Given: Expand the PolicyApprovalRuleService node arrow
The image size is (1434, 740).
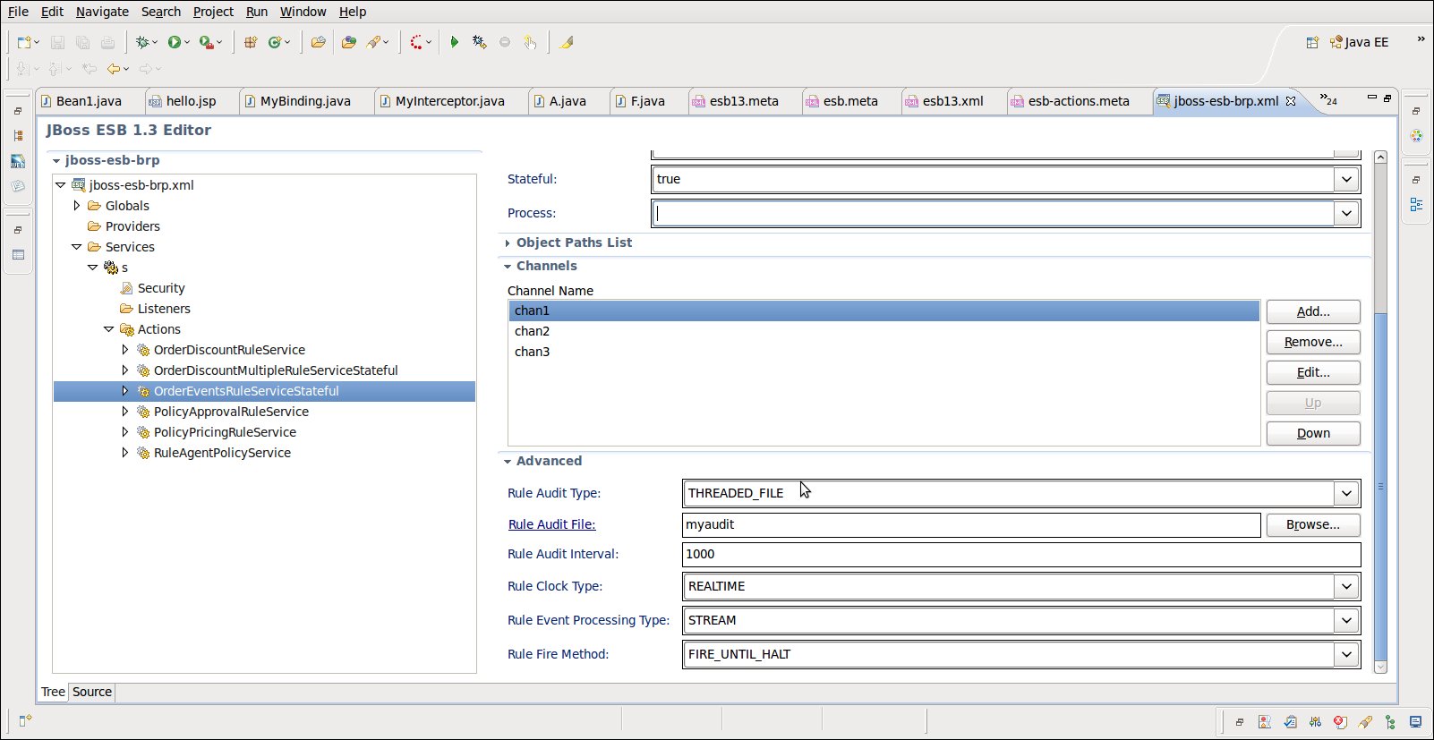Looking at the screenshot, I should pyautogui.click(x=125, y=412).
